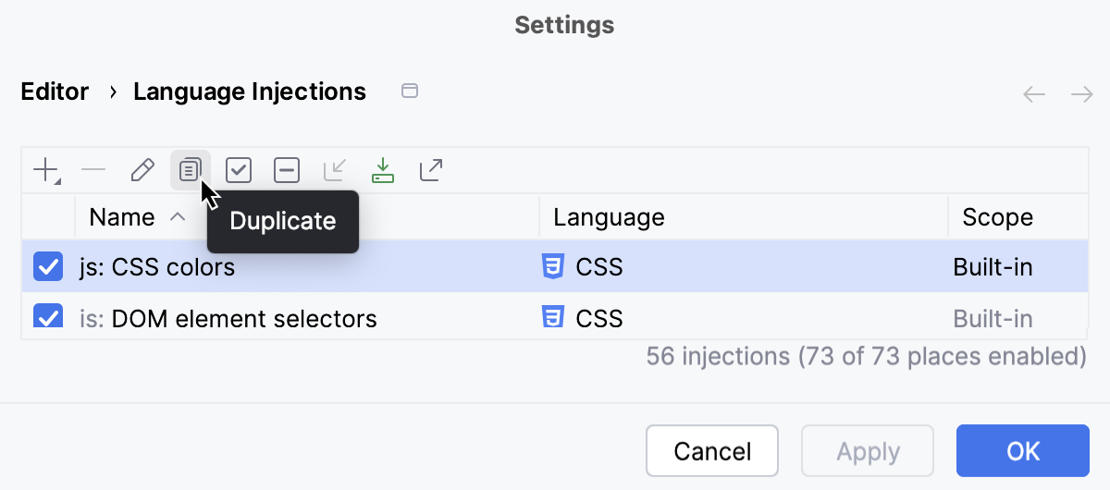Uncheck the js: CSS colors checkbox
Viewport: 1110px width, 490px height.
pyautogui.click(x=47, y=267)
